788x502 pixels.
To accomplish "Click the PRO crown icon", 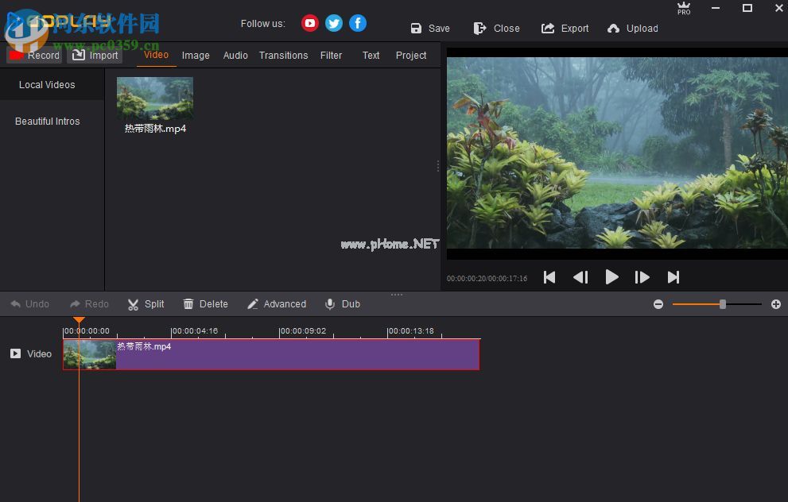I will [x=684, y=9].
